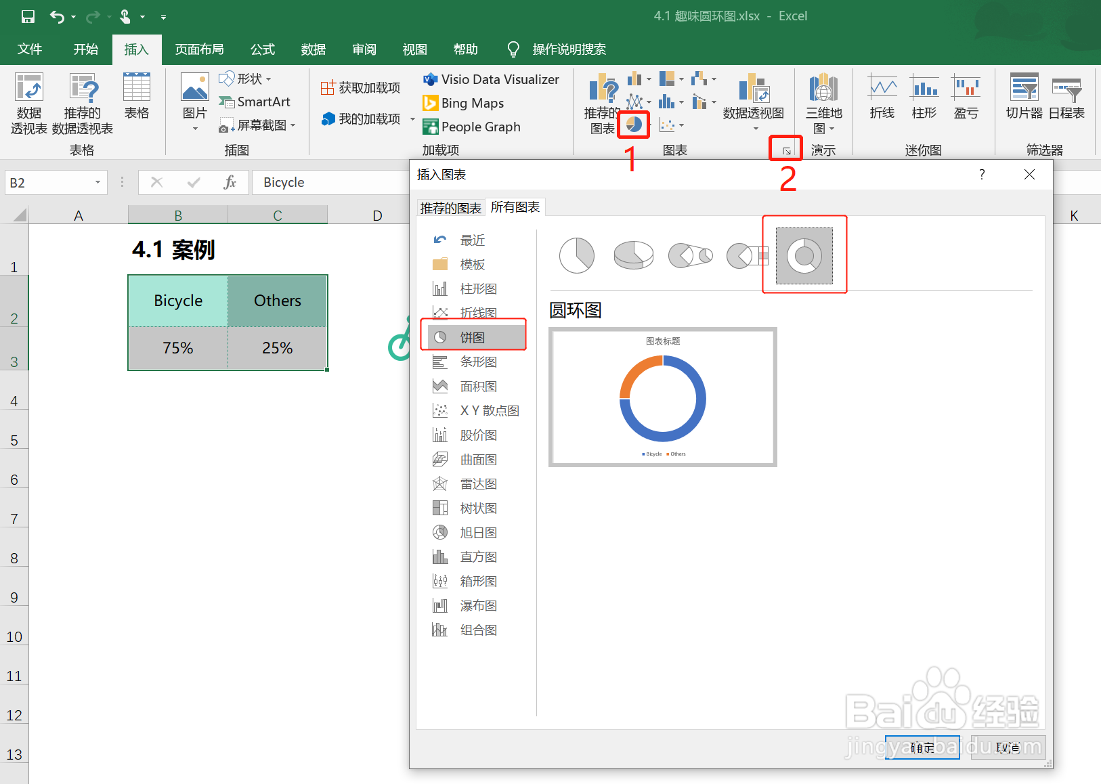This screenshot has height=784, width=1101.
Task: Insert a Timeline filter
Action: point(1066,97)
